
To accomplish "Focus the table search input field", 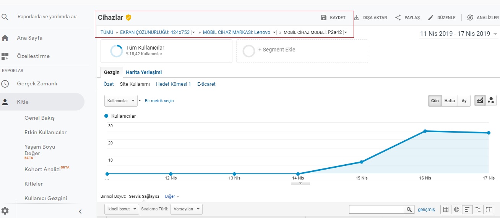I will 377,209.
